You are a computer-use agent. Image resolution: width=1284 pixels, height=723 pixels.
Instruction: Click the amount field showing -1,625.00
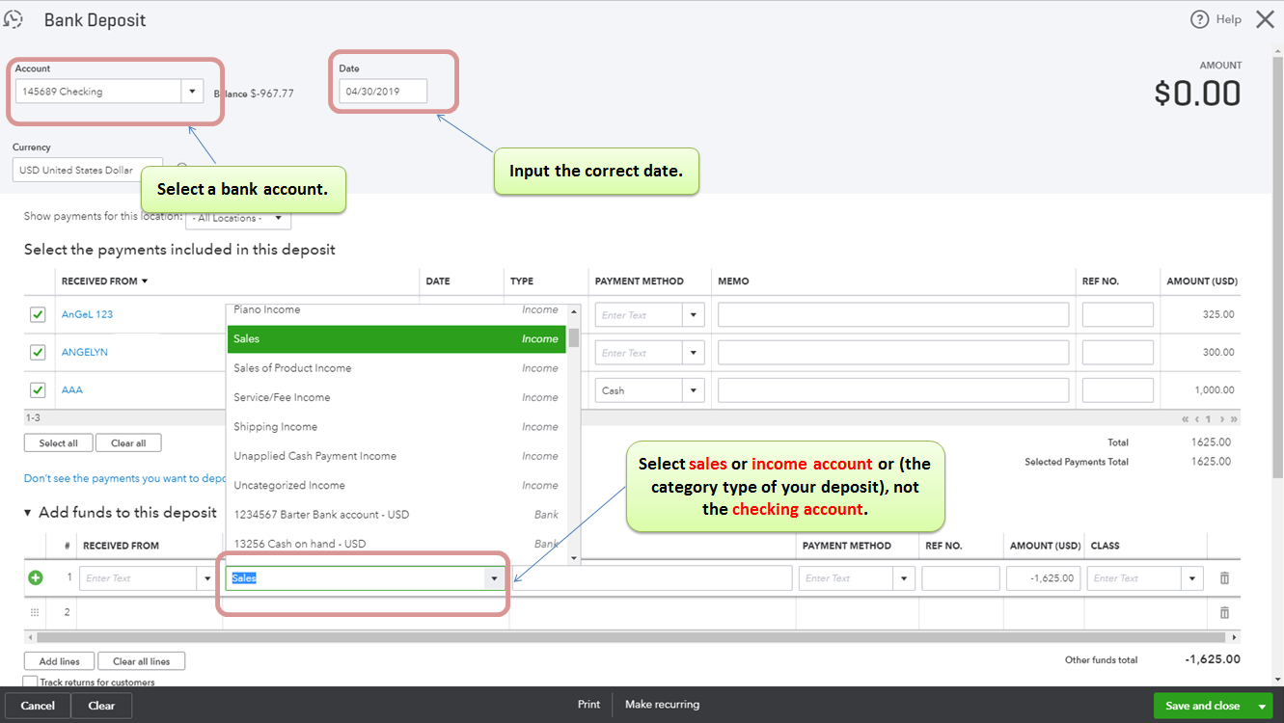coord(1044,578)
